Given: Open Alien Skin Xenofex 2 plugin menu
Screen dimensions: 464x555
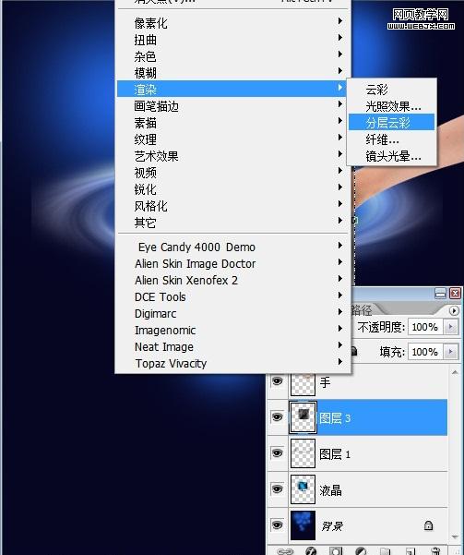Looking at the screenshot, I should pyautogui.click(x=233, y=281).
